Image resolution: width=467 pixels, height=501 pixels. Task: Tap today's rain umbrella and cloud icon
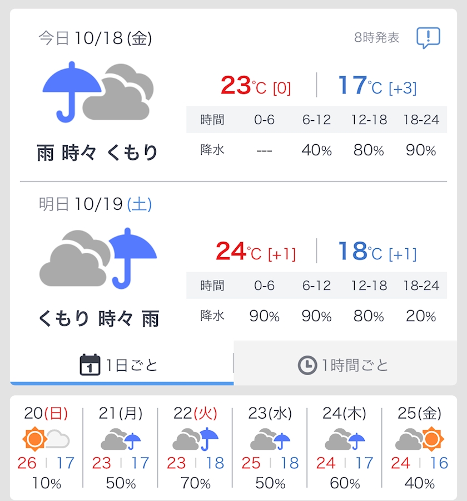(x=98, y=92)
